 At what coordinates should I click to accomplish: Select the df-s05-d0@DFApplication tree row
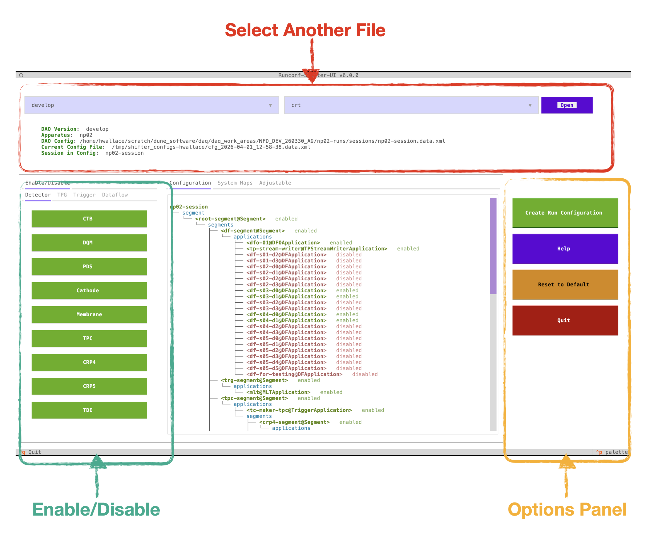coord(304,338)
